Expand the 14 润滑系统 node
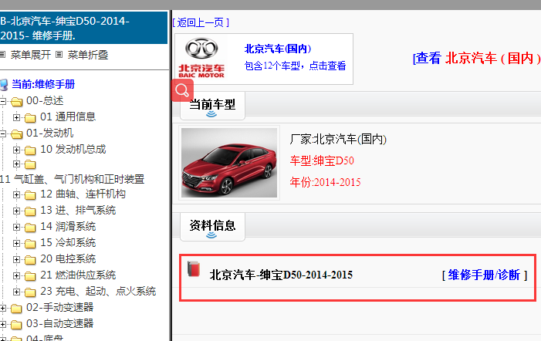The height and width of the screenshot is (341, 541). click(16, 227)
